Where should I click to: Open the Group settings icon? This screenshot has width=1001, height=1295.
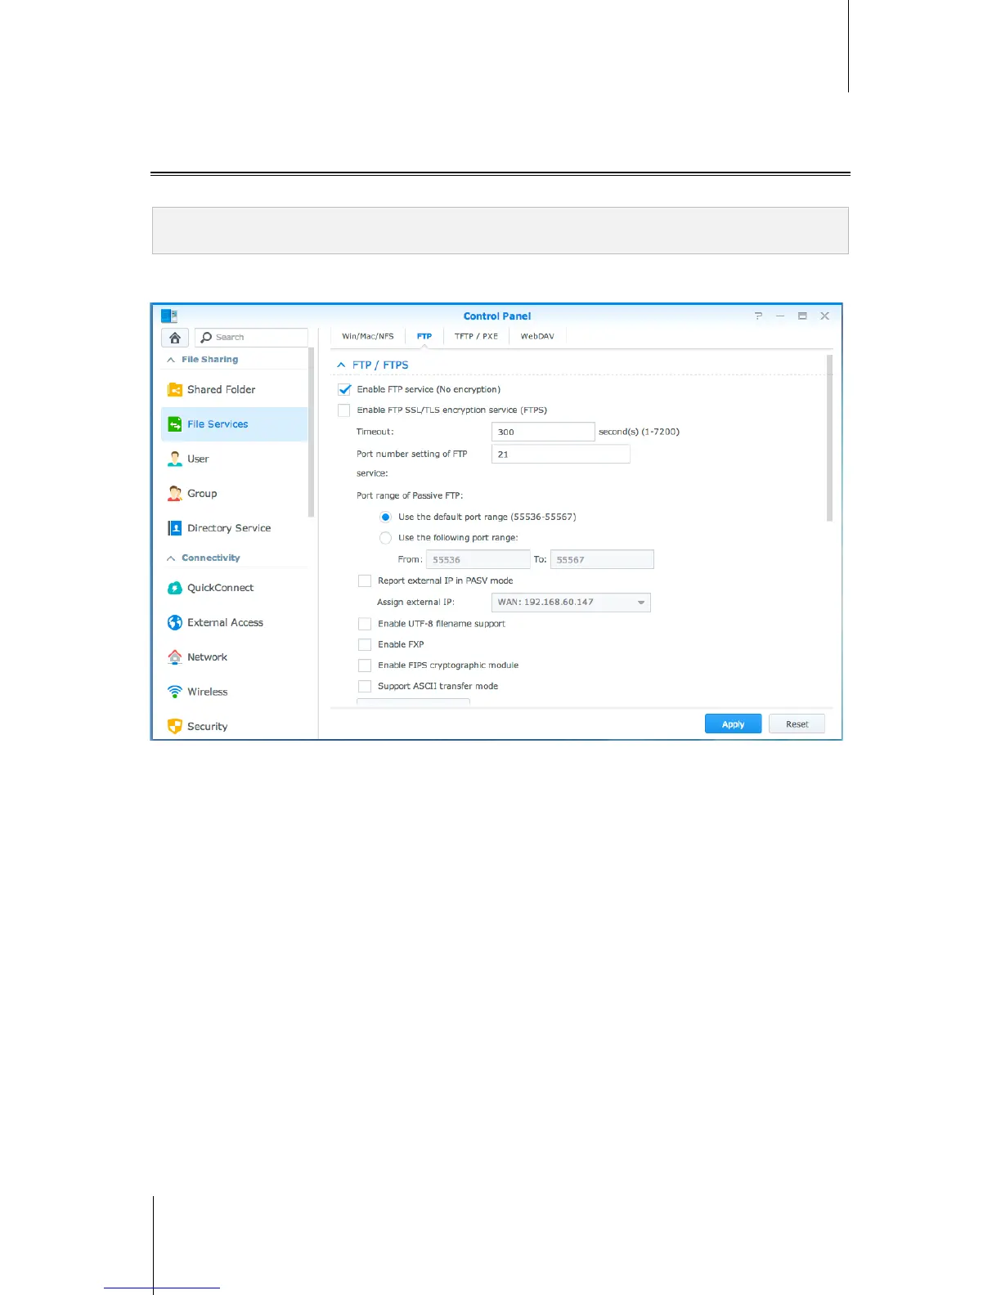[175, 494]
